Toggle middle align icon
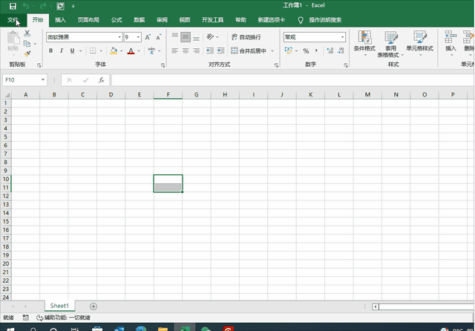 (x=186, y=37)
